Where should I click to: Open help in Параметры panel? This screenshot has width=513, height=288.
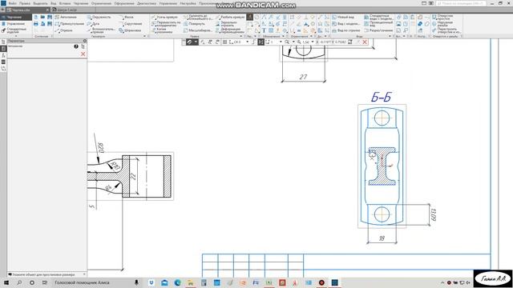pyautogui.click(x=76, y=46)
